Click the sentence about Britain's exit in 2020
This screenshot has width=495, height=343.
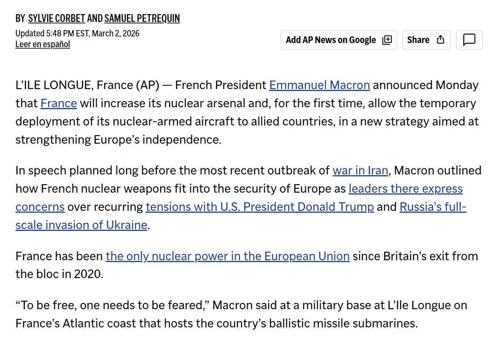415,256
